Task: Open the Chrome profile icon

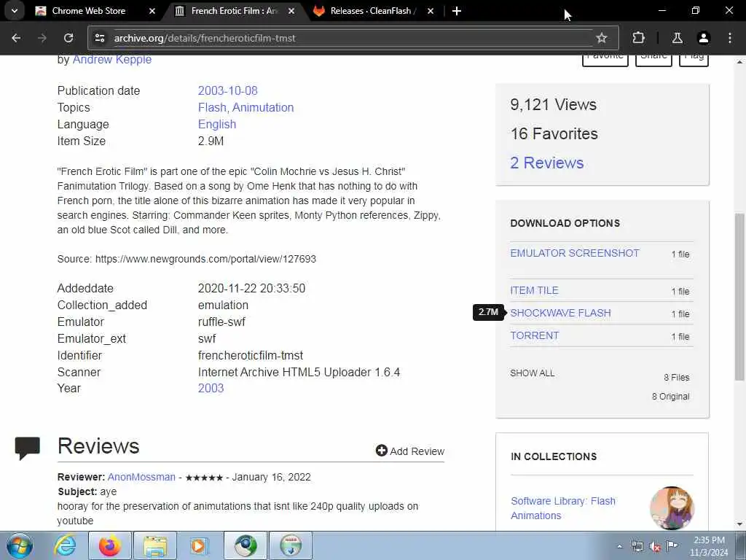Action: pos(704,38)
